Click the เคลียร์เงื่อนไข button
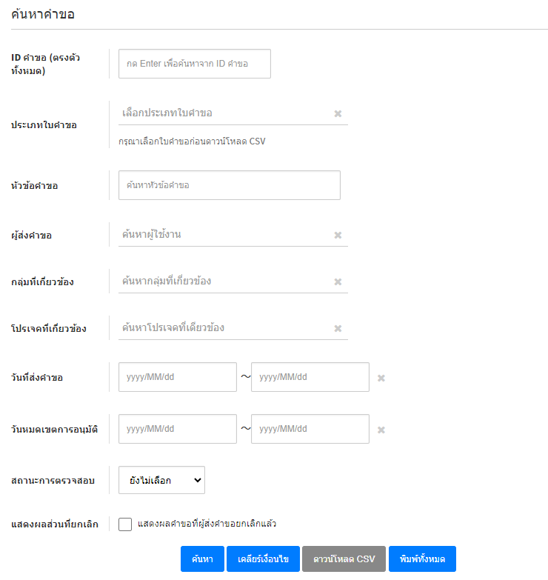The width and height of the screenshot is (548, 580). (x=263, y=559)
